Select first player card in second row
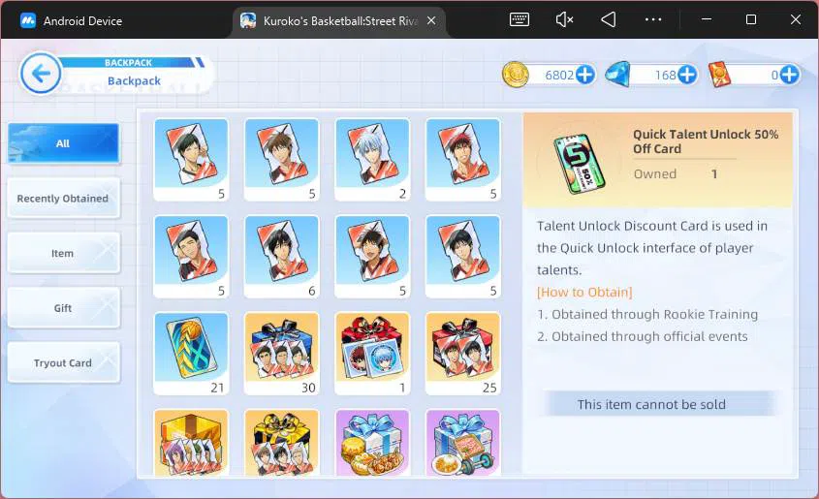 click(191, 257)
